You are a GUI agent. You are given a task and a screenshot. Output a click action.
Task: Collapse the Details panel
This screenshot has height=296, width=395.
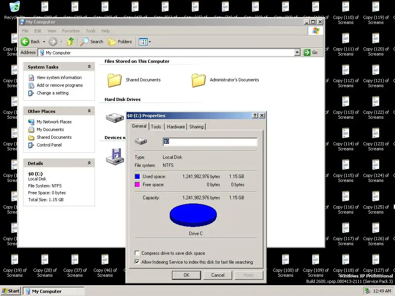[89, 163]
